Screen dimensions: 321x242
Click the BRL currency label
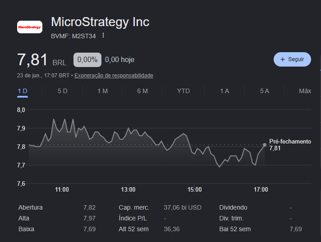pyautogui.click(x=60, y=63)
